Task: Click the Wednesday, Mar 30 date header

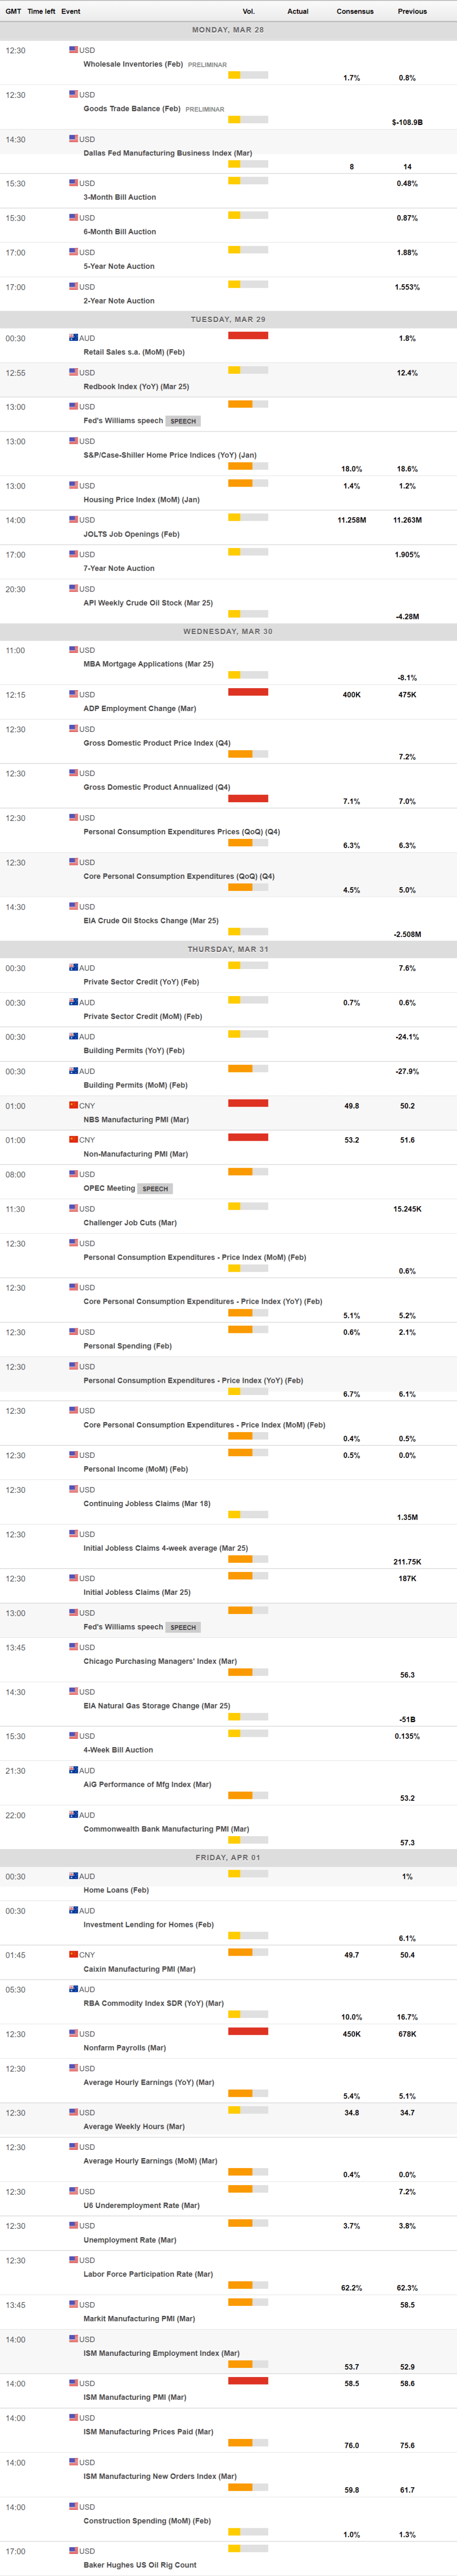Action: tap(228, 632)
